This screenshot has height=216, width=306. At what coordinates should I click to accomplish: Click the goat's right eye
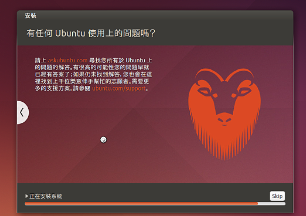tap(244, 91)
